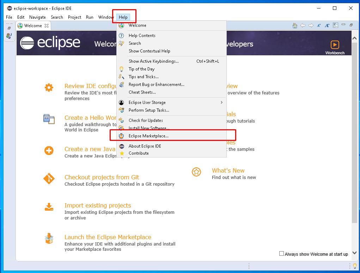Expand Eclipse User Storage submenu

(171, 103)
